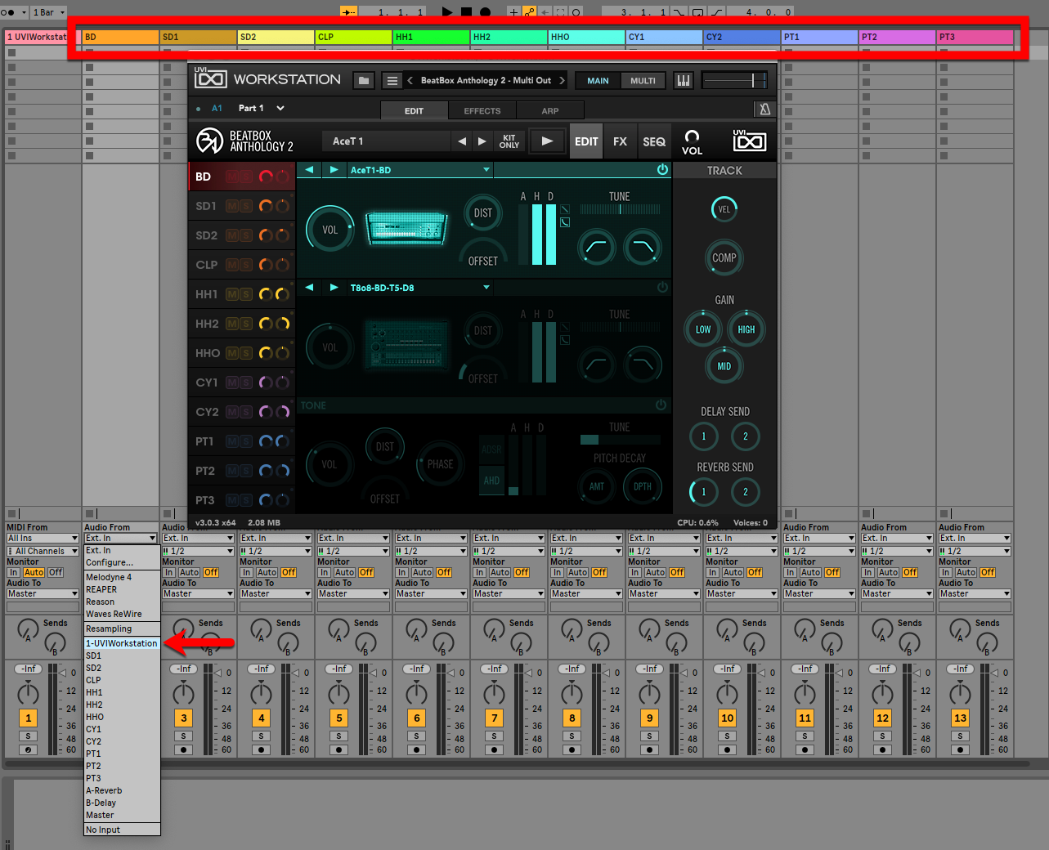Select the CLP track header
The image size is (1049, 850).
point(353,37)
